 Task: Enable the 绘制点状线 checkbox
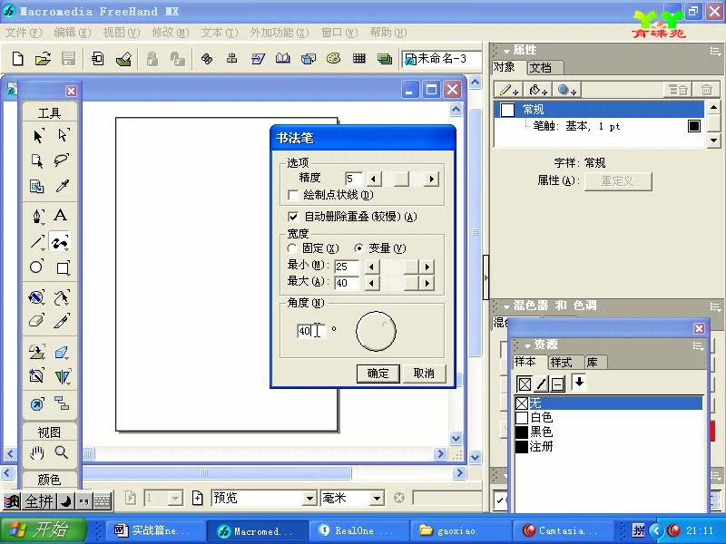pyautogui.click(x=292, y=195)
